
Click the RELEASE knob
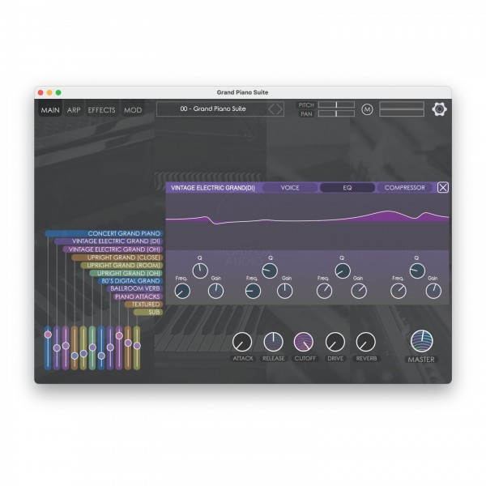(x=273, y=342)
